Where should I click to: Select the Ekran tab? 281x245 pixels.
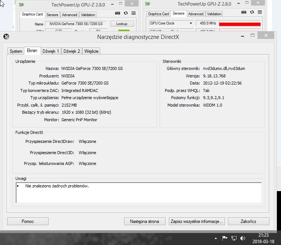(x=32, y=50)
